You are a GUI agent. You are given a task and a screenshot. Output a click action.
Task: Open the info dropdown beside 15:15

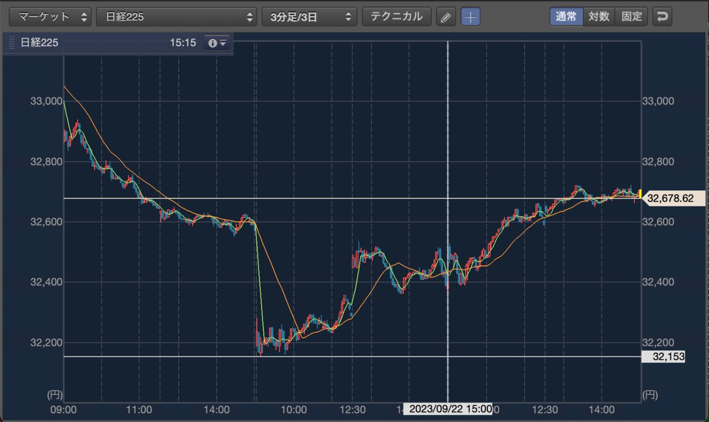tap(218, 43)
